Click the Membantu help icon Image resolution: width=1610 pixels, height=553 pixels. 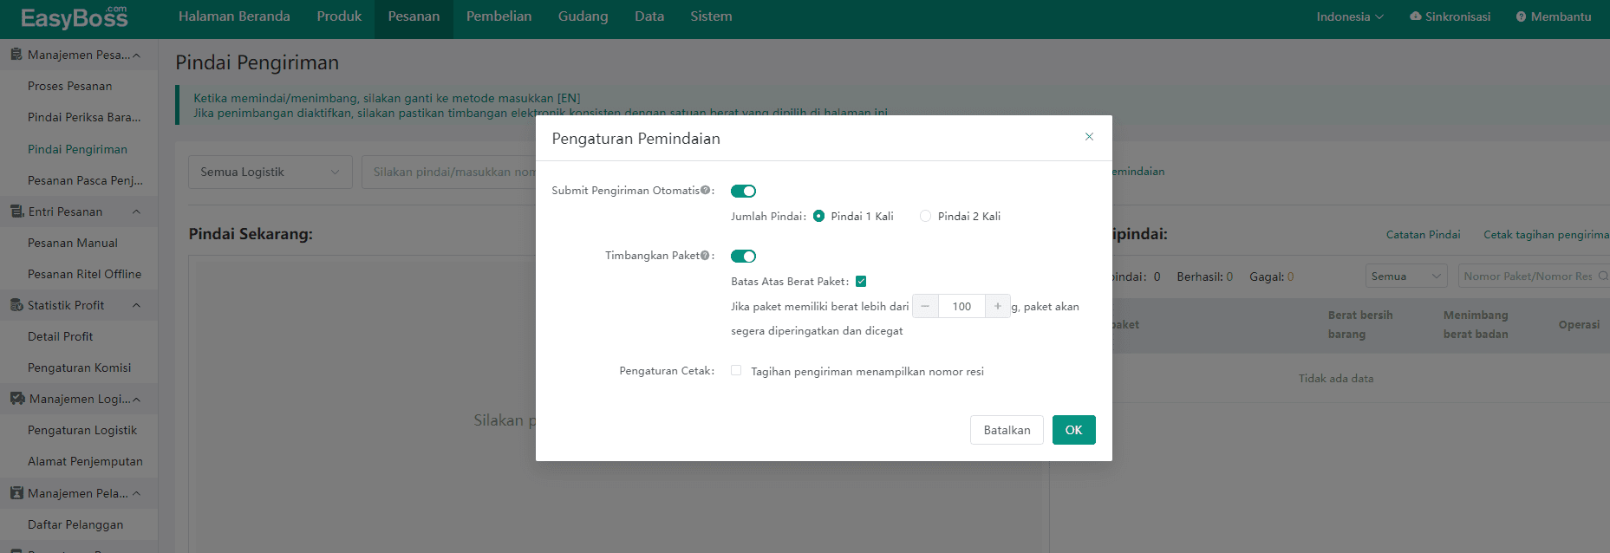(1521, 16)
